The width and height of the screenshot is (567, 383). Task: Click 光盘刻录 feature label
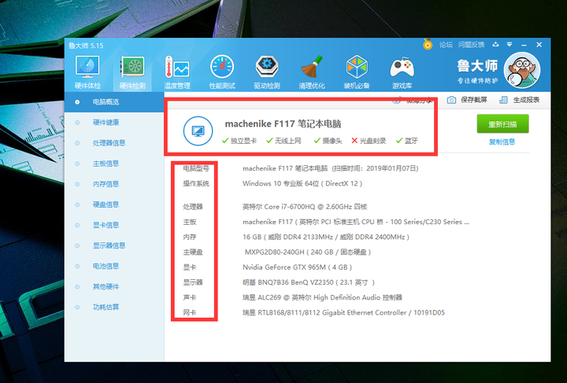point(372,141)
